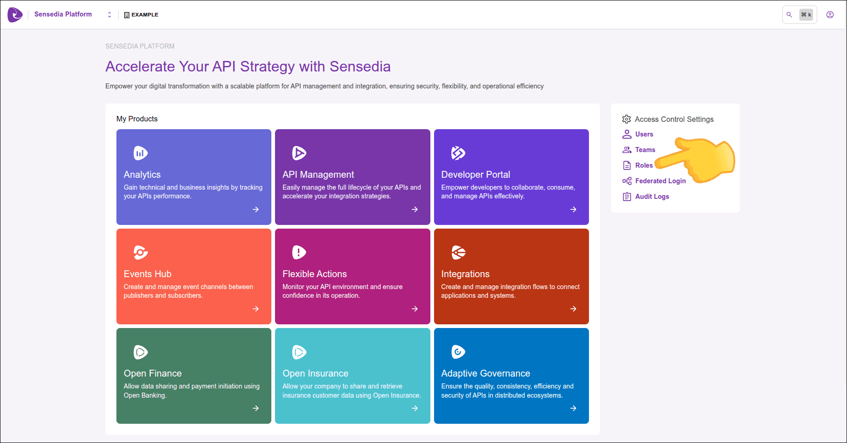Click the arrow on Open Insurance card
This screenshot has height=443, width=847.
point(414,408)
